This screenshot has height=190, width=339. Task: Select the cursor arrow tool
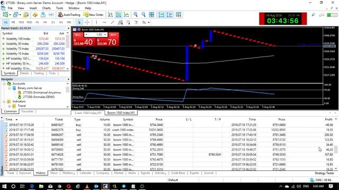pyautogui.click(x=79, y=22)
